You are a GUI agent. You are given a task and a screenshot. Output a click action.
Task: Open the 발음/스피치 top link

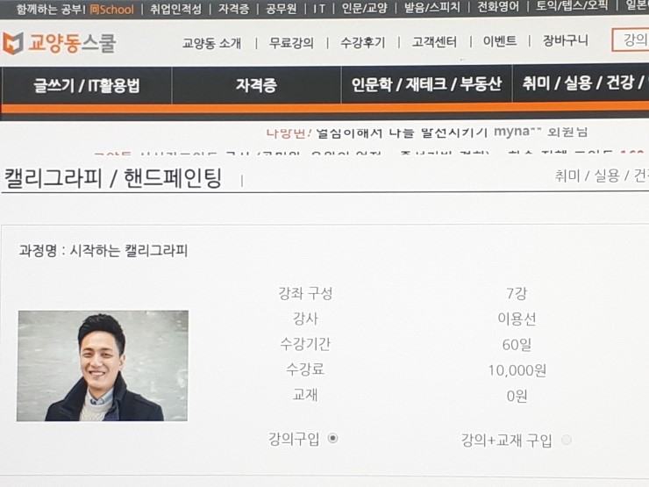(432, 7)
